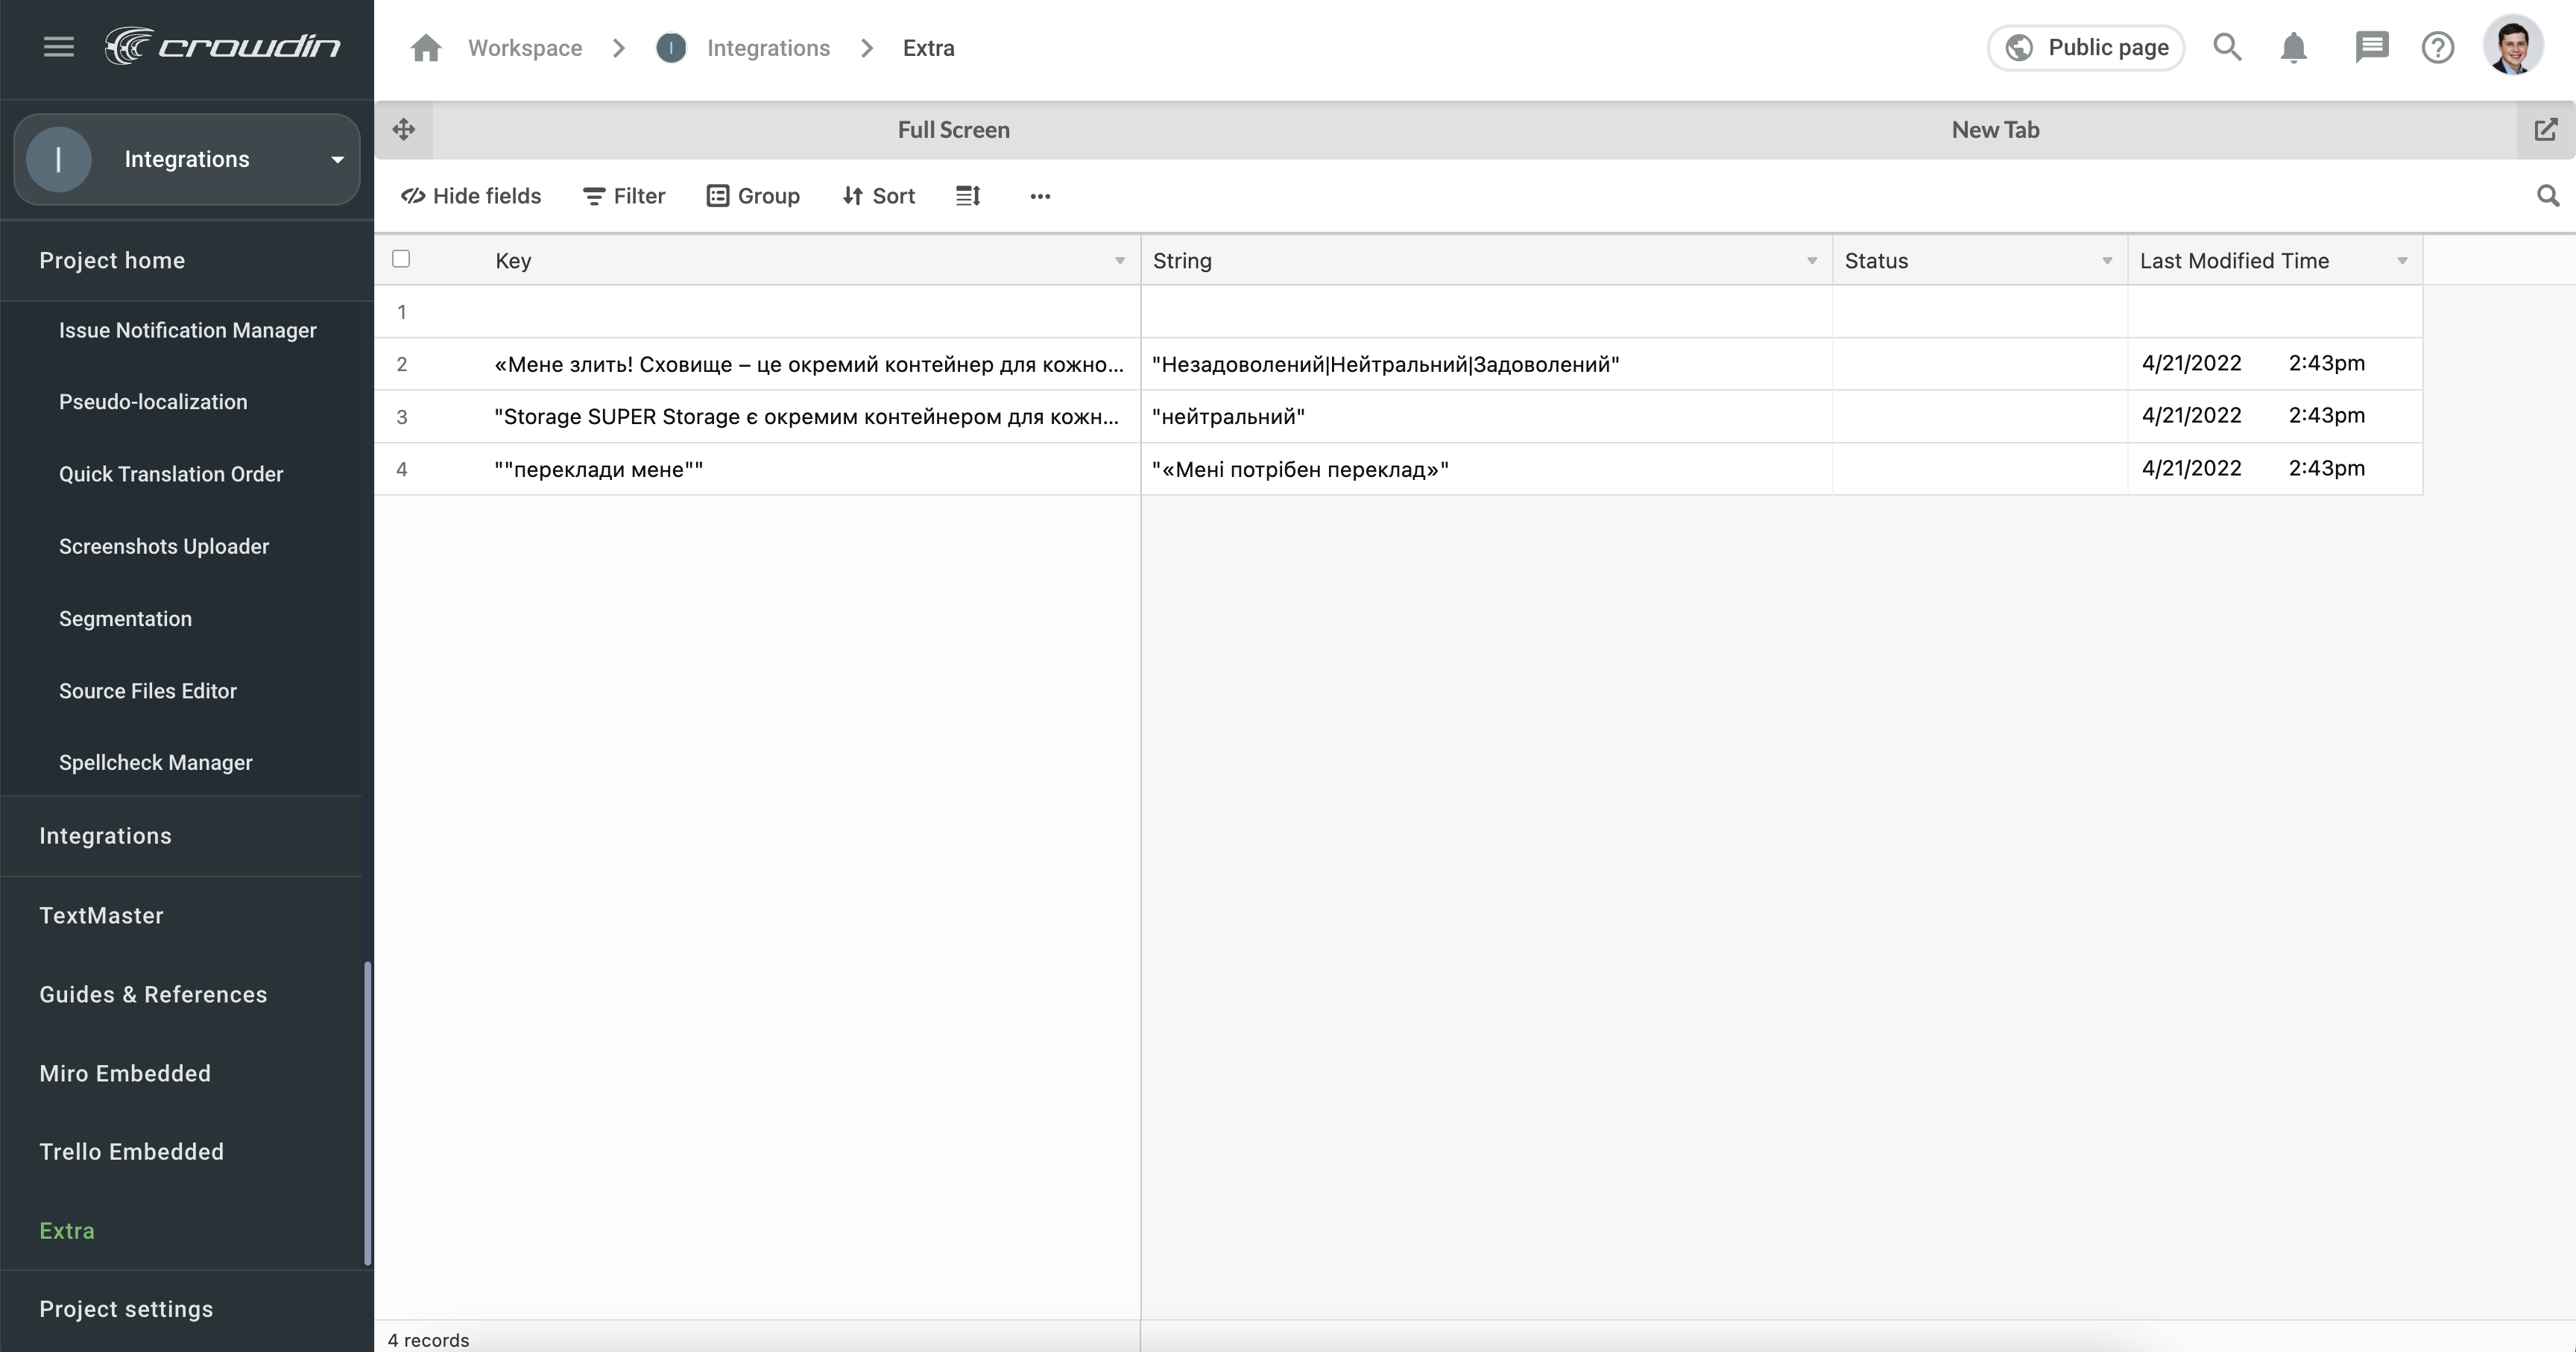
Task: Click the table search magnifier icon
Action: point(2548,196)
